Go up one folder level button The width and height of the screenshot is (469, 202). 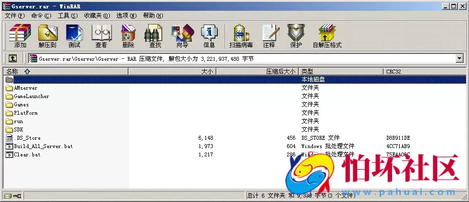pyautogui.click(x=12, y=58)
